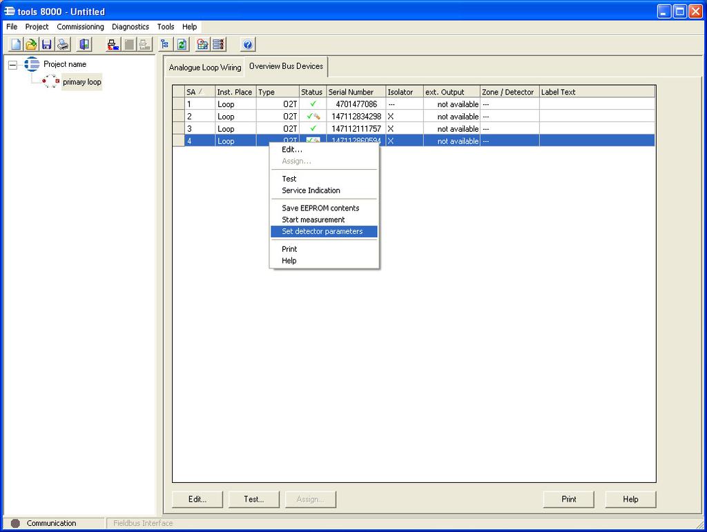Screen dimensions: 707x532
Task: Click row selector of device 1
Action: click(x=179, y=104)
